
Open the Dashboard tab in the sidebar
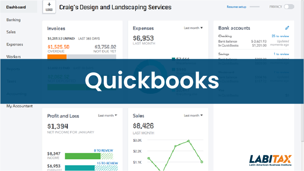click(16, 7)
